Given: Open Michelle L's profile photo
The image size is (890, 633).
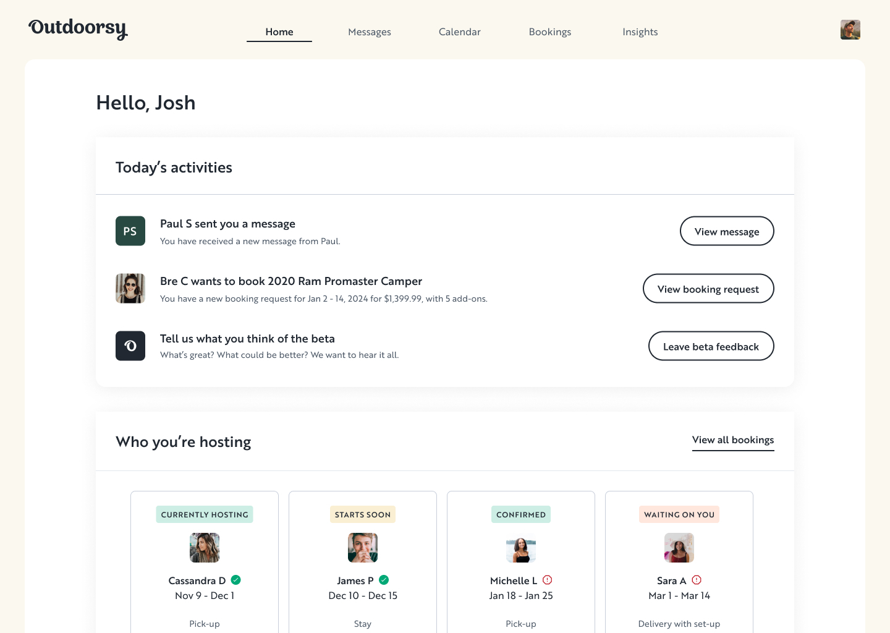Looking at the screenshot, I should (521, 548).
